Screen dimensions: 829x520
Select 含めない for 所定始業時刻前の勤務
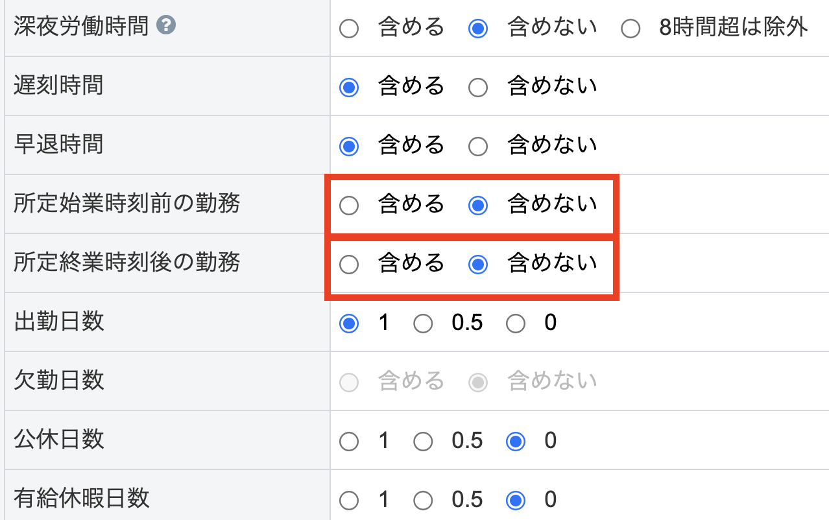(x=478, y=206)
